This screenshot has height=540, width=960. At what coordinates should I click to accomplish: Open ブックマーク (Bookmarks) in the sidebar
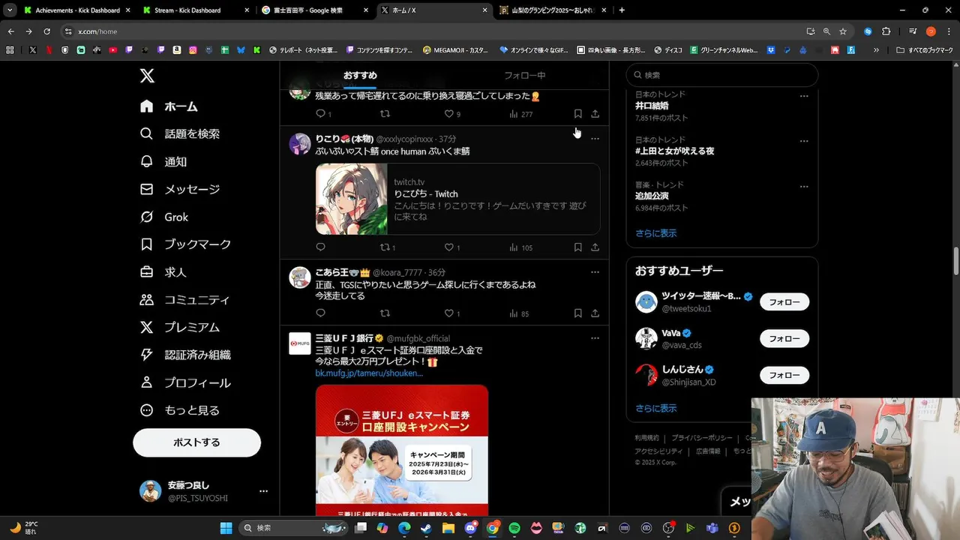[186, 244]
